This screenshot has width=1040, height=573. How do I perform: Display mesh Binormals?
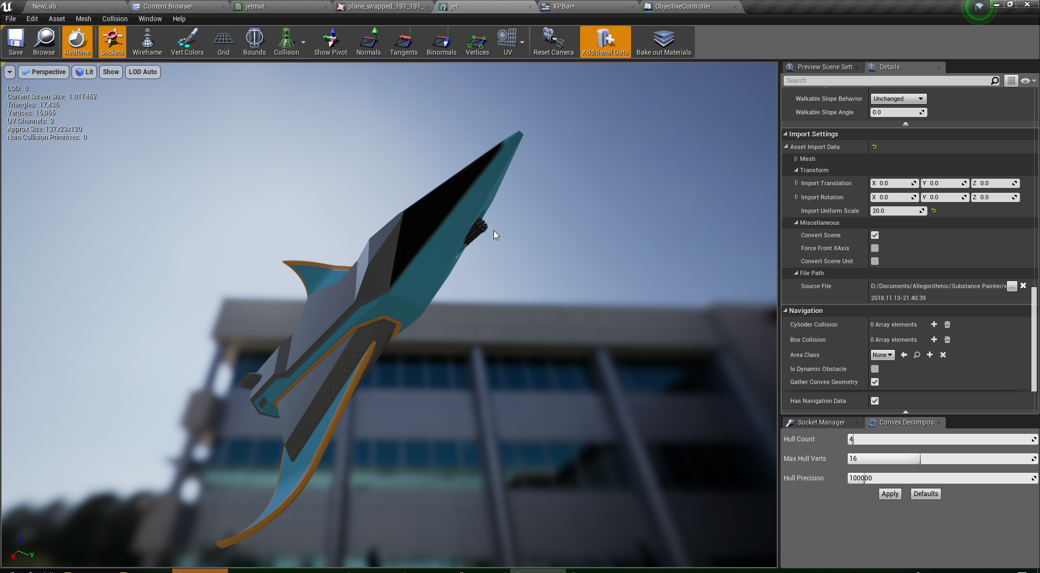tap(441, 42)
